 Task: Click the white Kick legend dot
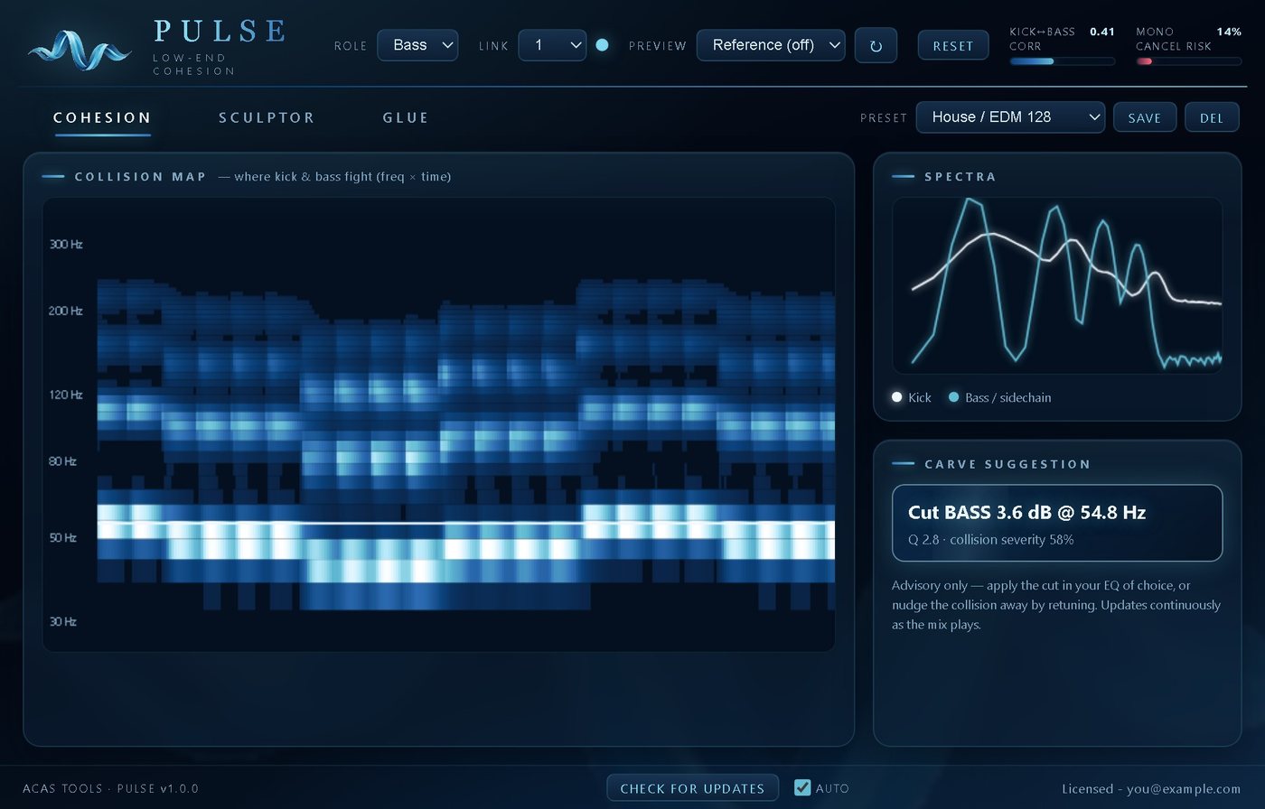coord(897,397)
